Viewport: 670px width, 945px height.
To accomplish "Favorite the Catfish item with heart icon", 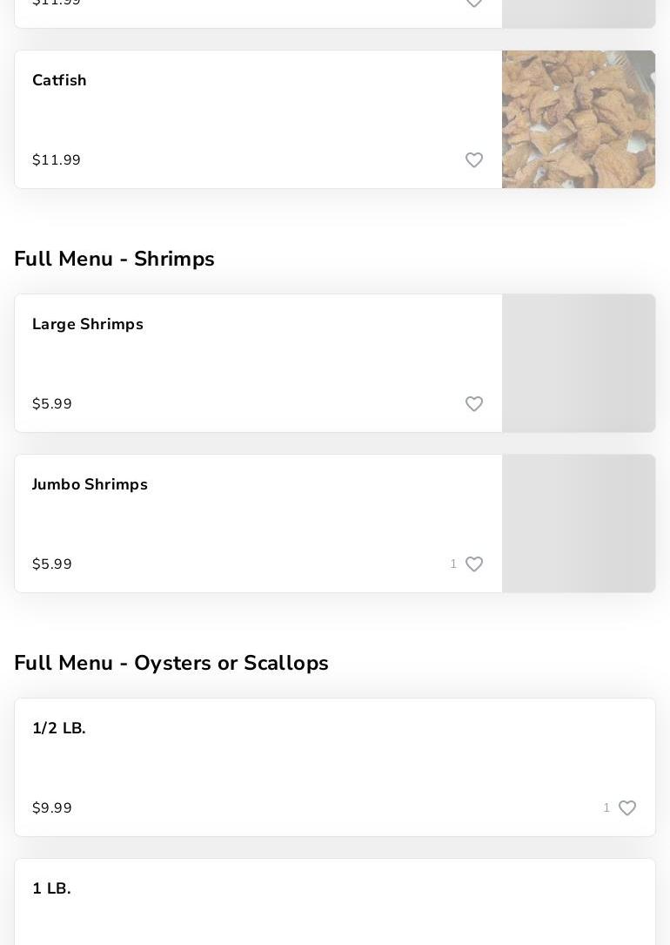I will 474,160.
